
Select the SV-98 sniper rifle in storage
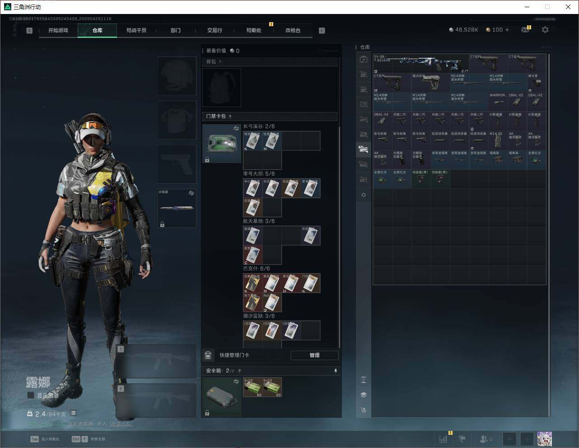point(421,63)
